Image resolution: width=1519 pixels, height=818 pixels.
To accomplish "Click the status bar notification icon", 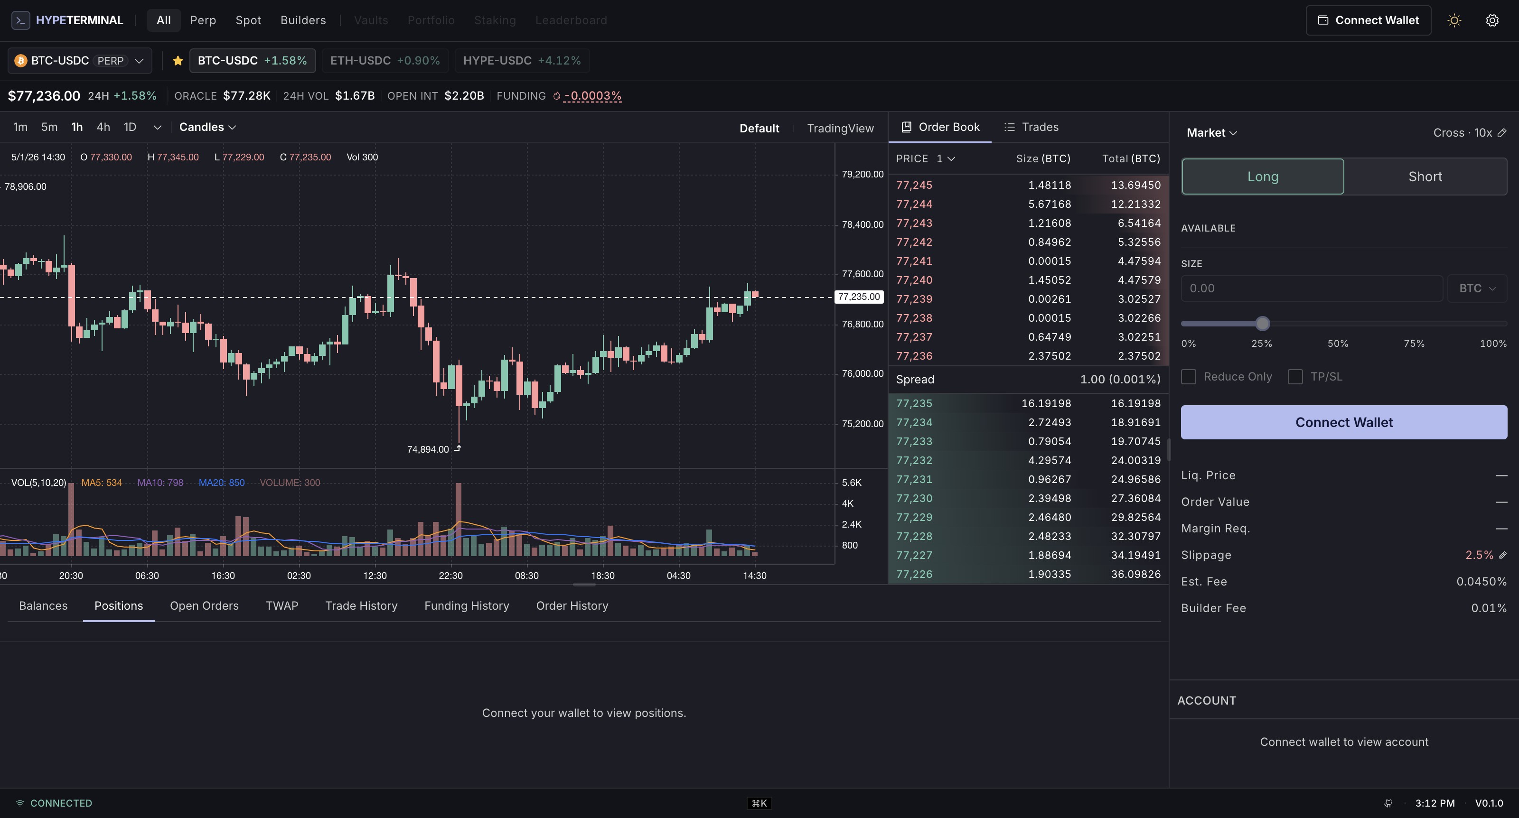I will 1388,803.
